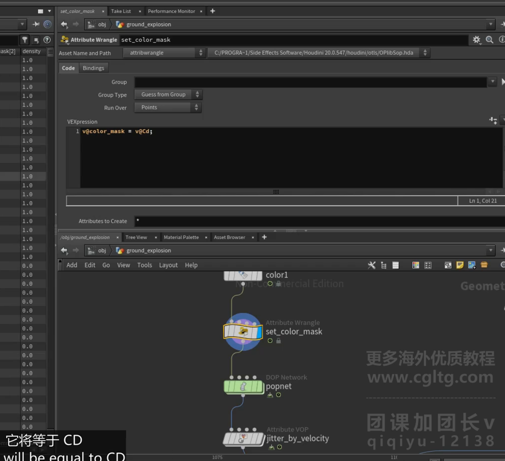Toggle the pin pane button
This screenshot has height=461, width=505.
[x=35, y=24]
